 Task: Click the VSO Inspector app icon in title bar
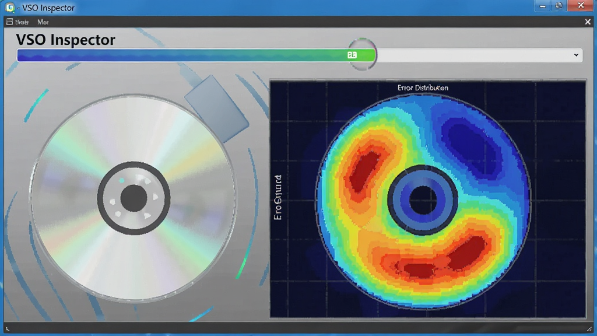10,7
